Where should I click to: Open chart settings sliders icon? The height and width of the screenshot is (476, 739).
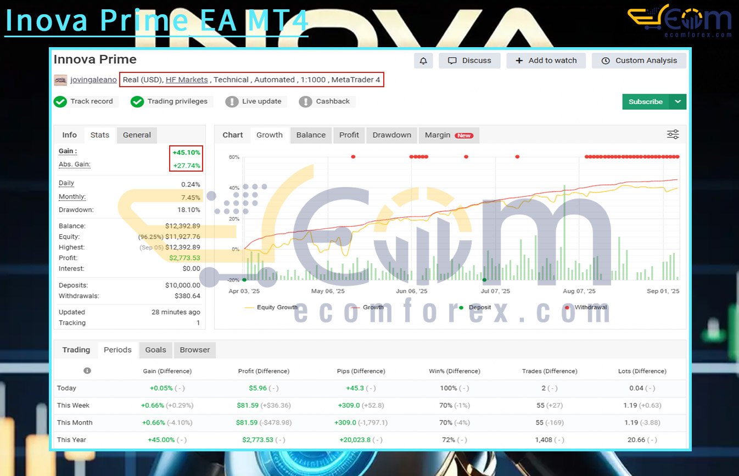pos(673,134)
